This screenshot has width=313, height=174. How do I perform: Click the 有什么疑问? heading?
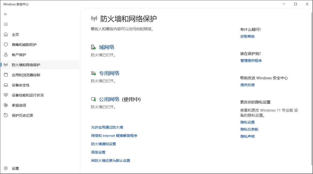coord(250,30)
